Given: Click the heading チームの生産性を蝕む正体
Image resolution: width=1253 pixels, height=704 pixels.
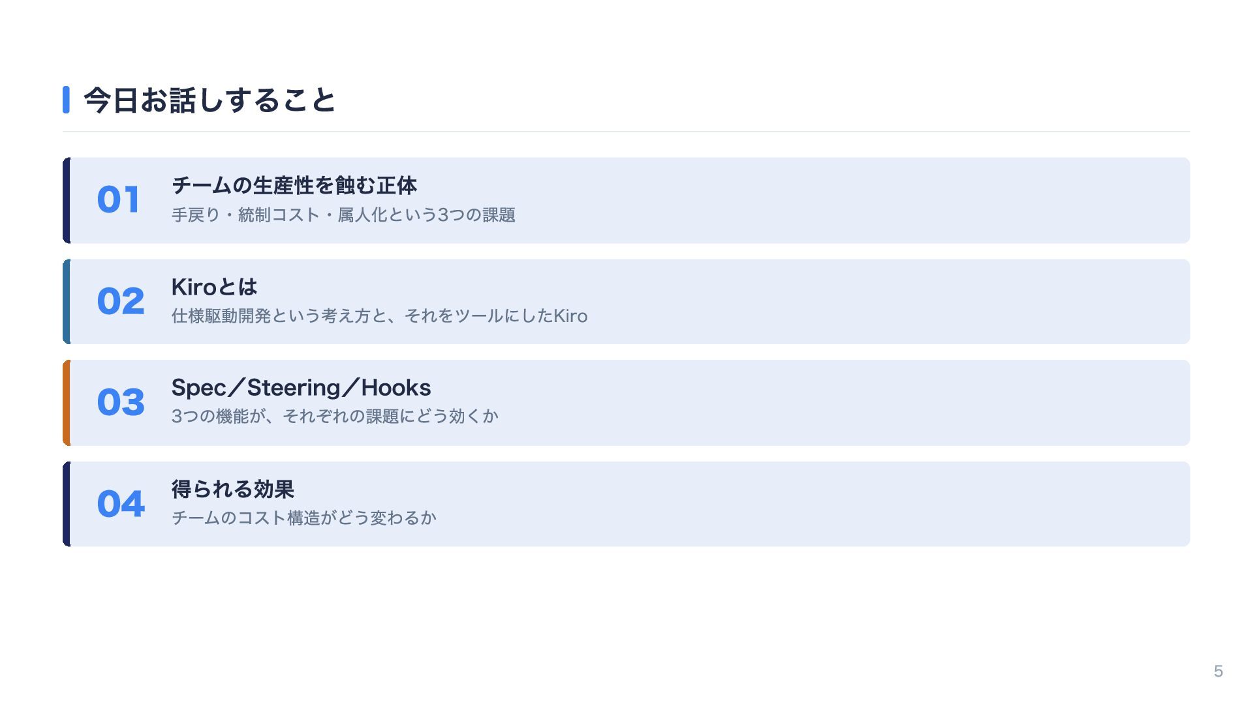Looking at the screenshot, I should (294, 186).
